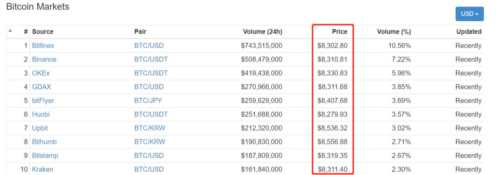500x175 pixels.
Task: Open the USD currency dropdown
Action: tap(469, 14)
